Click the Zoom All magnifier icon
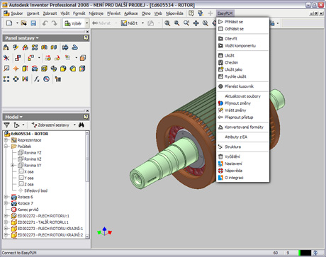326x257 pixels. [x=167, y=23]
